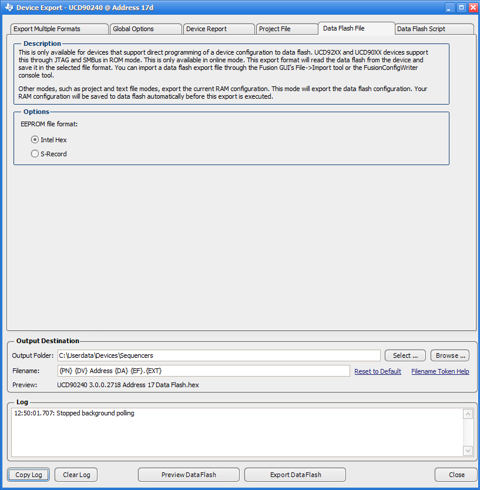480x490 pixels.
Task: Click Reset to Default for the filename
Action: point(377,371)
